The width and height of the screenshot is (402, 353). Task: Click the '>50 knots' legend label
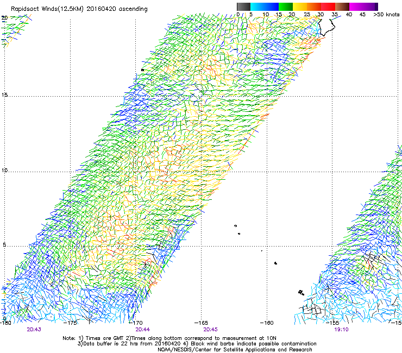point(386,15)
